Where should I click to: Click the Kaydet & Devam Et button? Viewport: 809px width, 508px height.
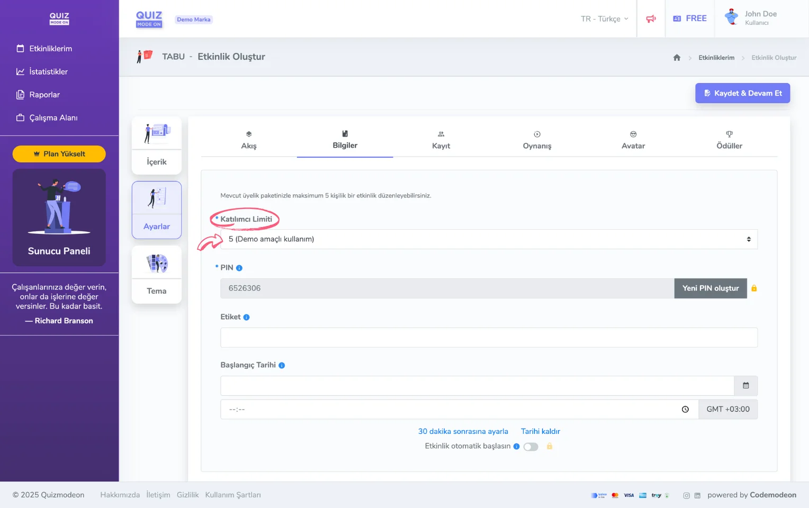tap(742, 93)
